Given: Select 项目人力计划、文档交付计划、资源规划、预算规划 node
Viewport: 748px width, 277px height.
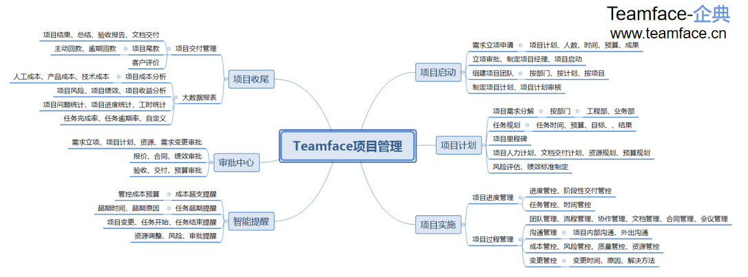Looking at the screenshot, I should 571,153.
